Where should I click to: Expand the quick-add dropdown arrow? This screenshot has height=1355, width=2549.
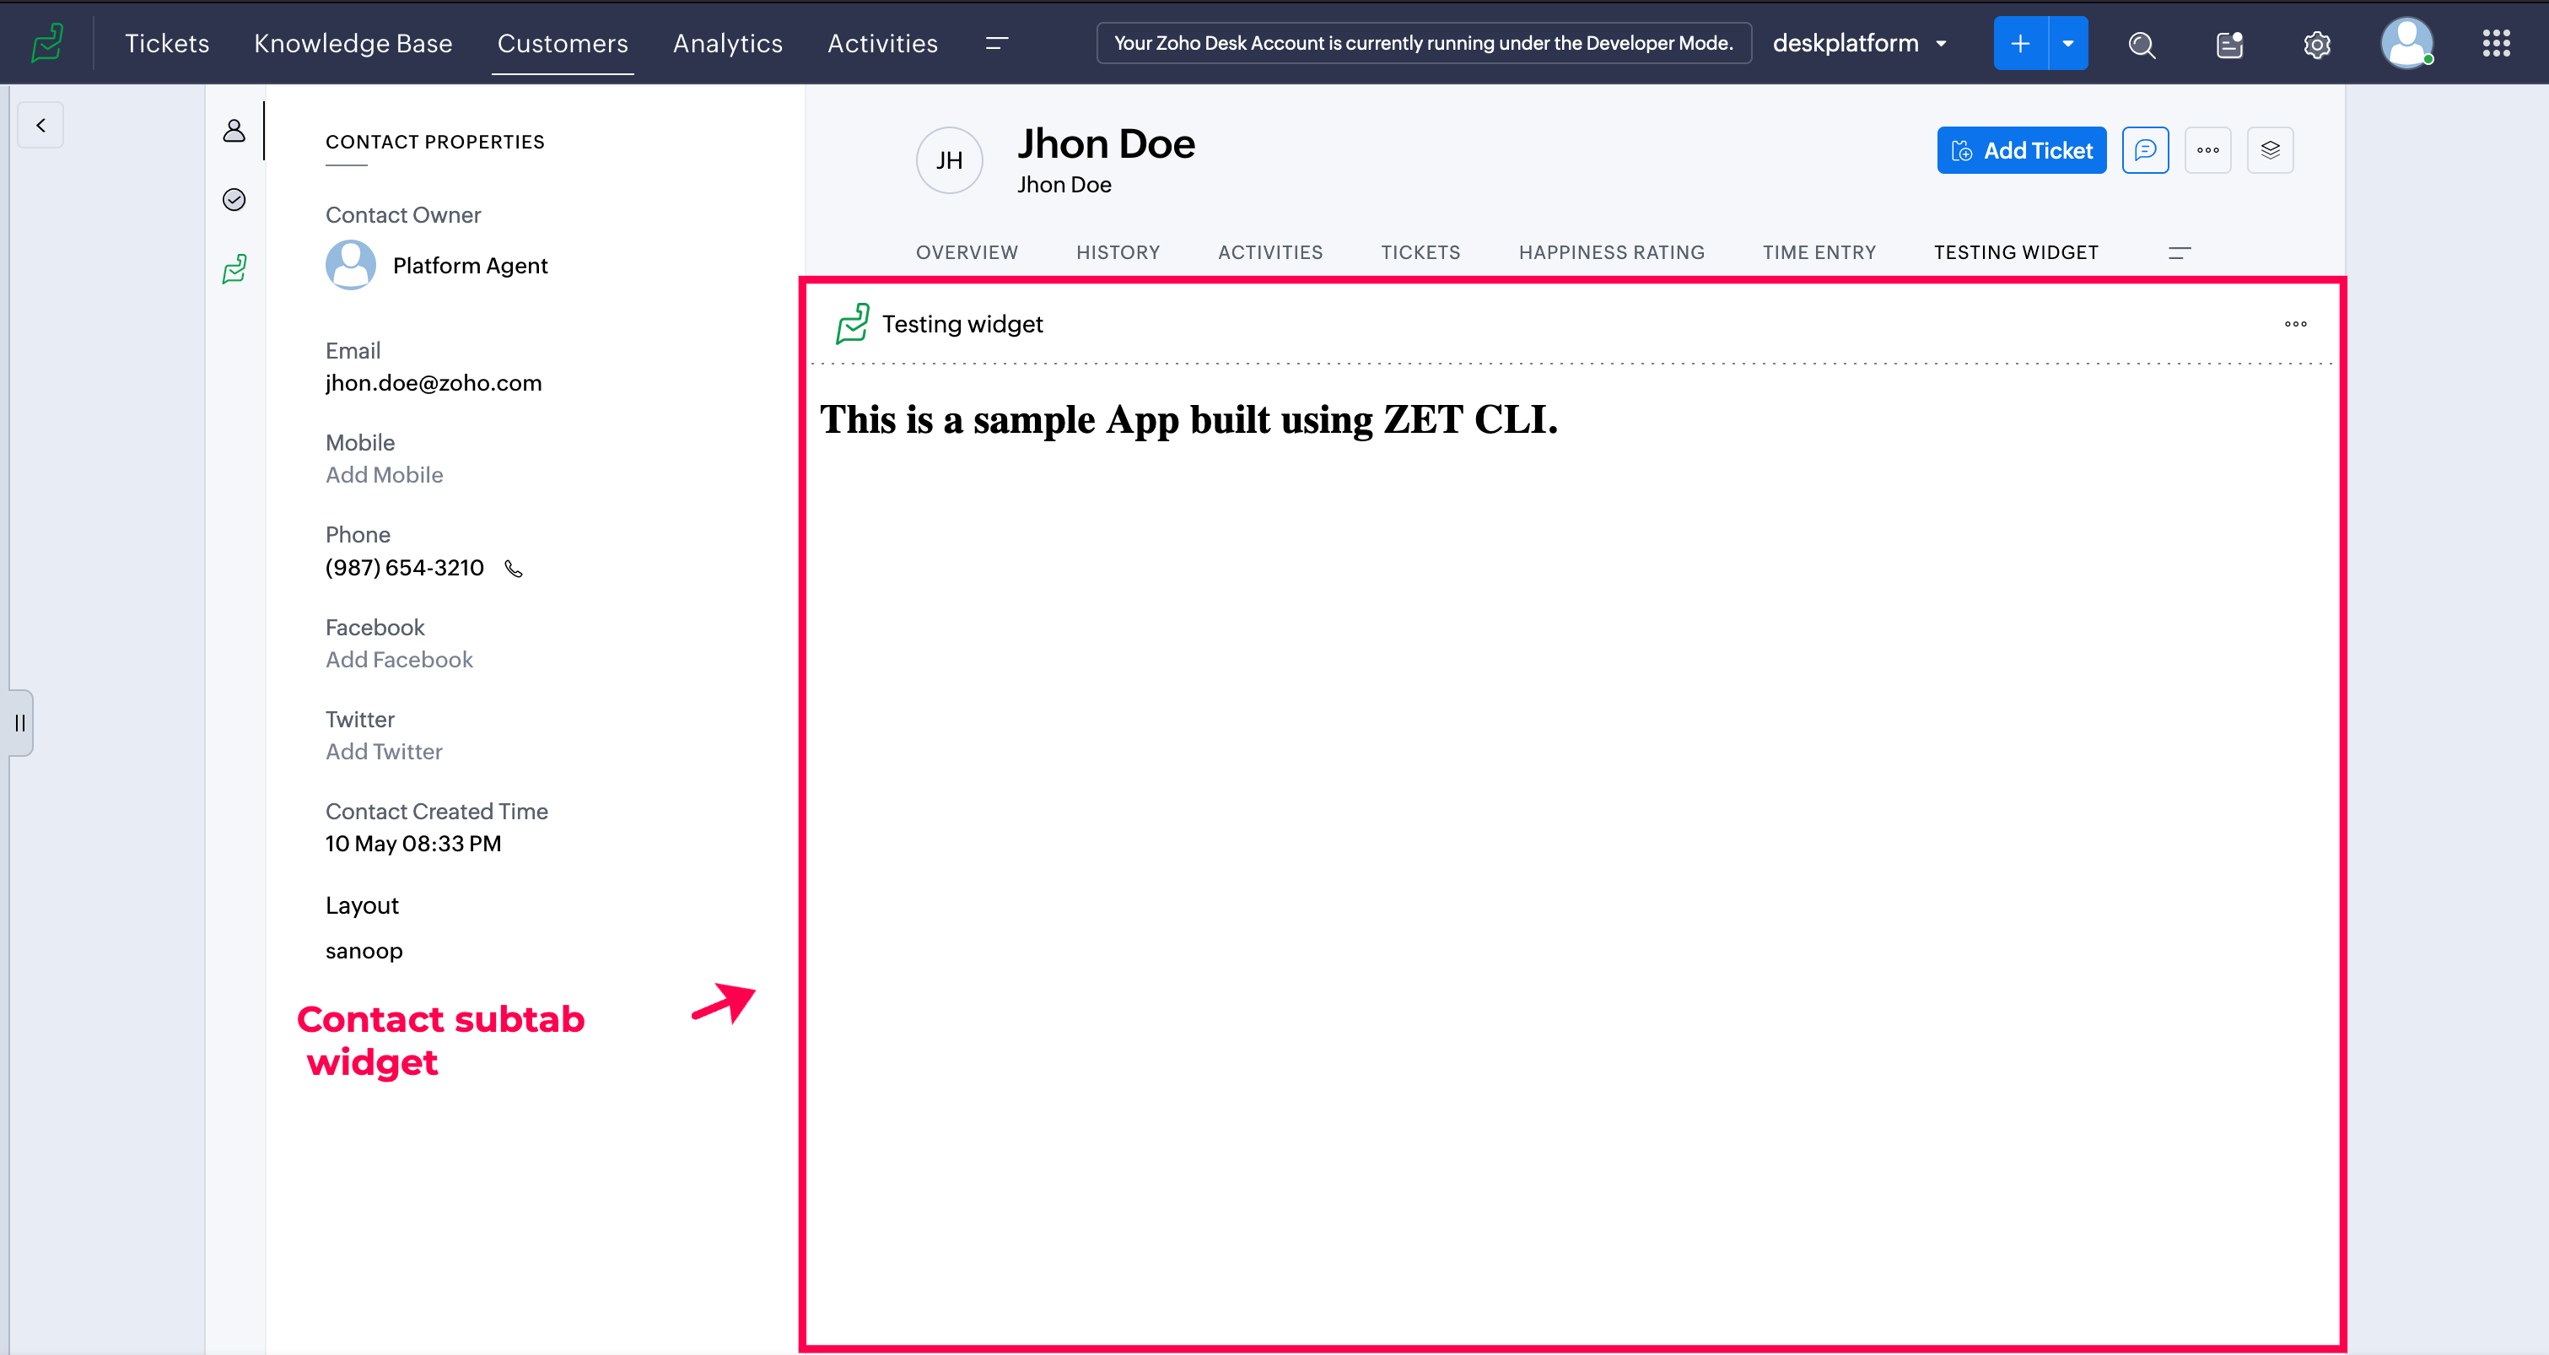[x=2068, y=42]
